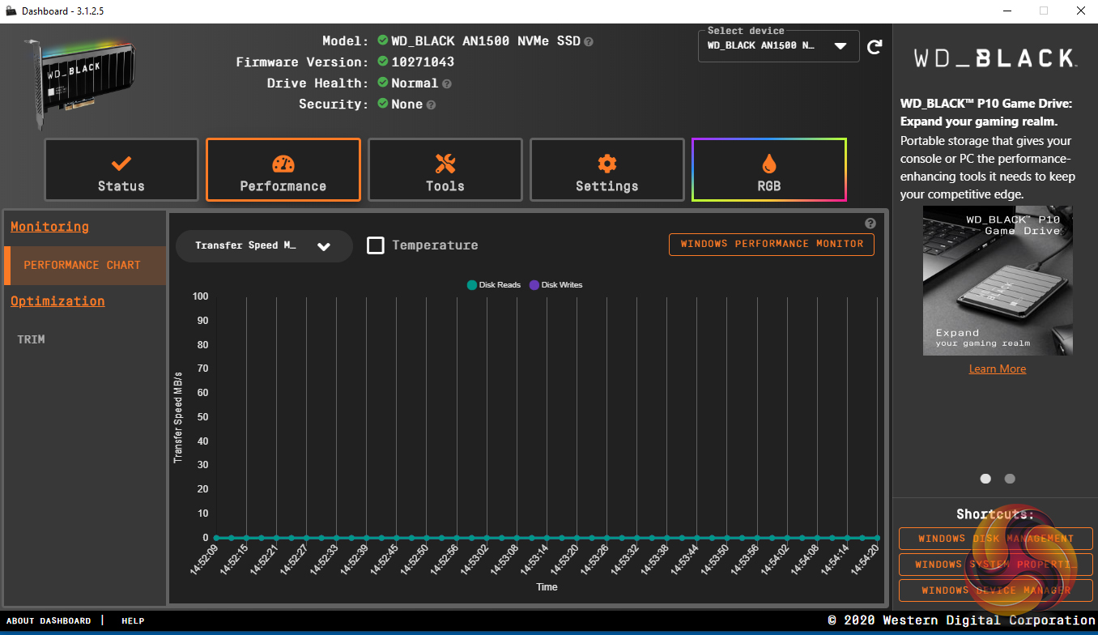This screenshot has width=1098, height=635.
Task: Open Windows System Properties shortcut
Action: 996,565
